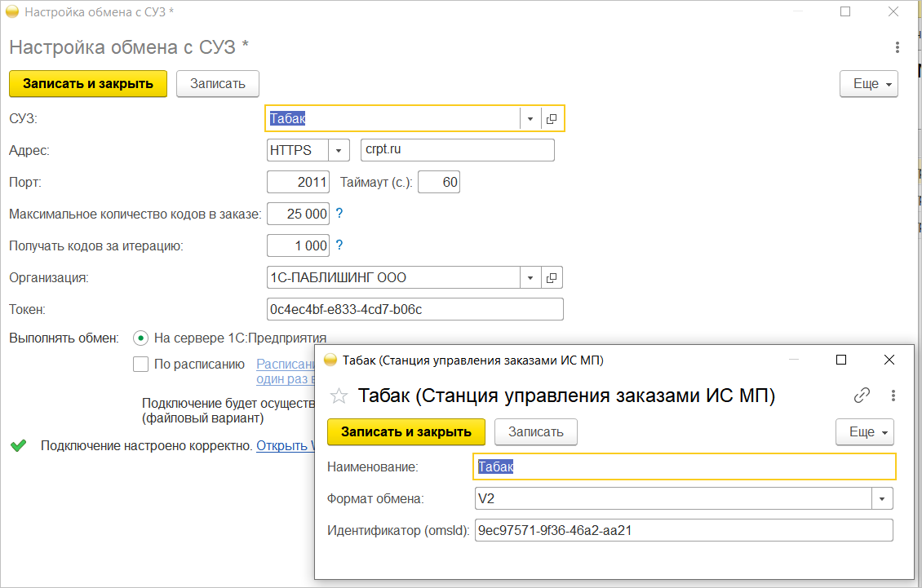Image resolution: width=922 pixels, height=588 pixels.
Task: Click Записать и закрыть in the Табак dialog
Action: 406,432
